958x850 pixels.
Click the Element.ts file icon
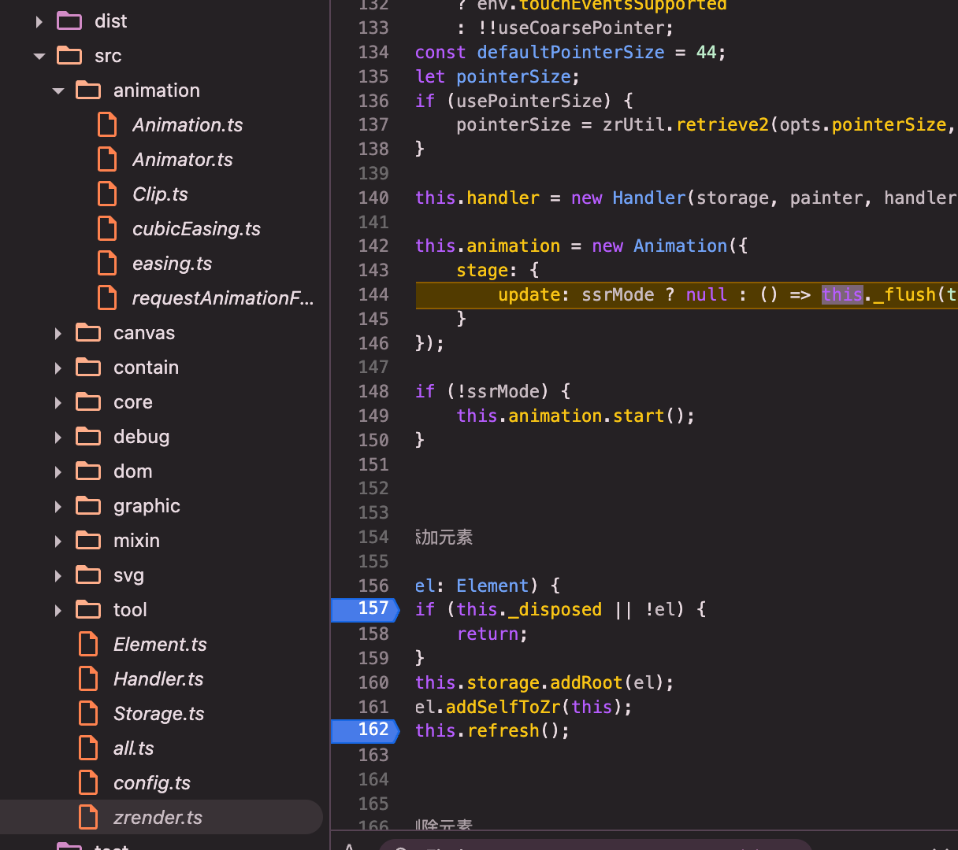88,645
